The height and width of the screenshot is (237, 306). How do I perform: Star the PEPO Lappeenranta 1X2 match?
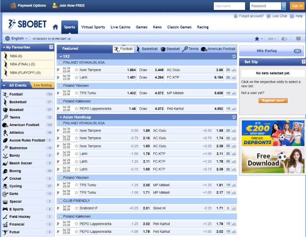pyautogui.click(x=76, y=109)
